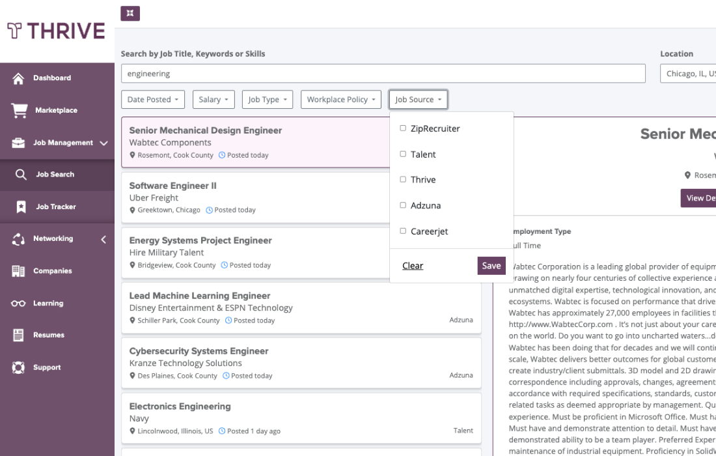
Task: Check the Adzuna source filter
Action: point(402,205)
